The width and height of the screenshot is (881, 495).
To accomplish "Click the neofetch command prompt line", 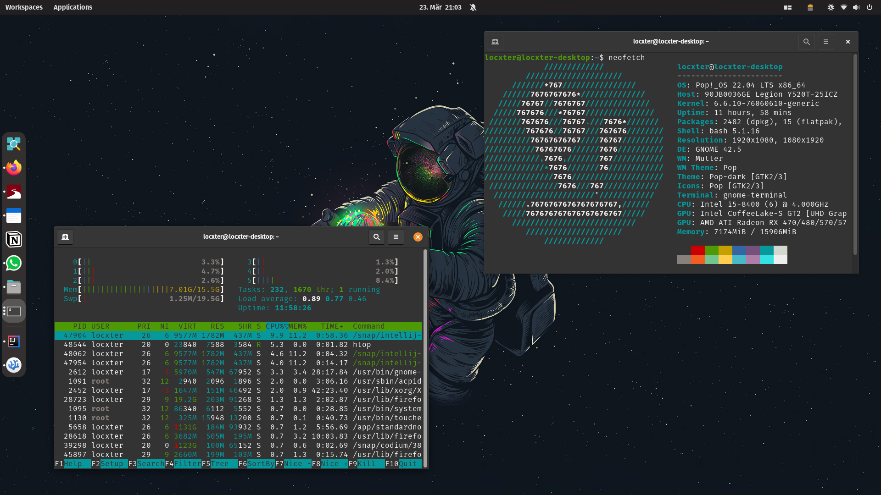I will point(565,58).
